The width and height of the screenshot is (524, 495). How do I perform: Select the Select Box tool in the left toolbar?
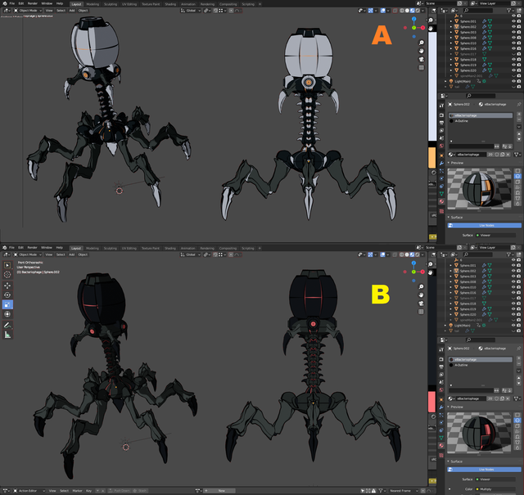pyautogui.click(x=7, y=265)
